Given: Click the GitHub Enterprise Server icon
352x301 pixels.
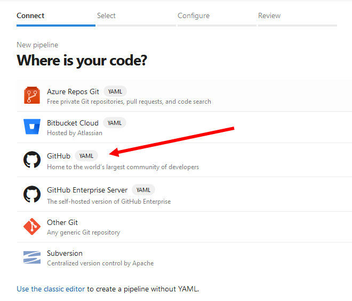Looking at the screenshot, I should tap(32, 194).
